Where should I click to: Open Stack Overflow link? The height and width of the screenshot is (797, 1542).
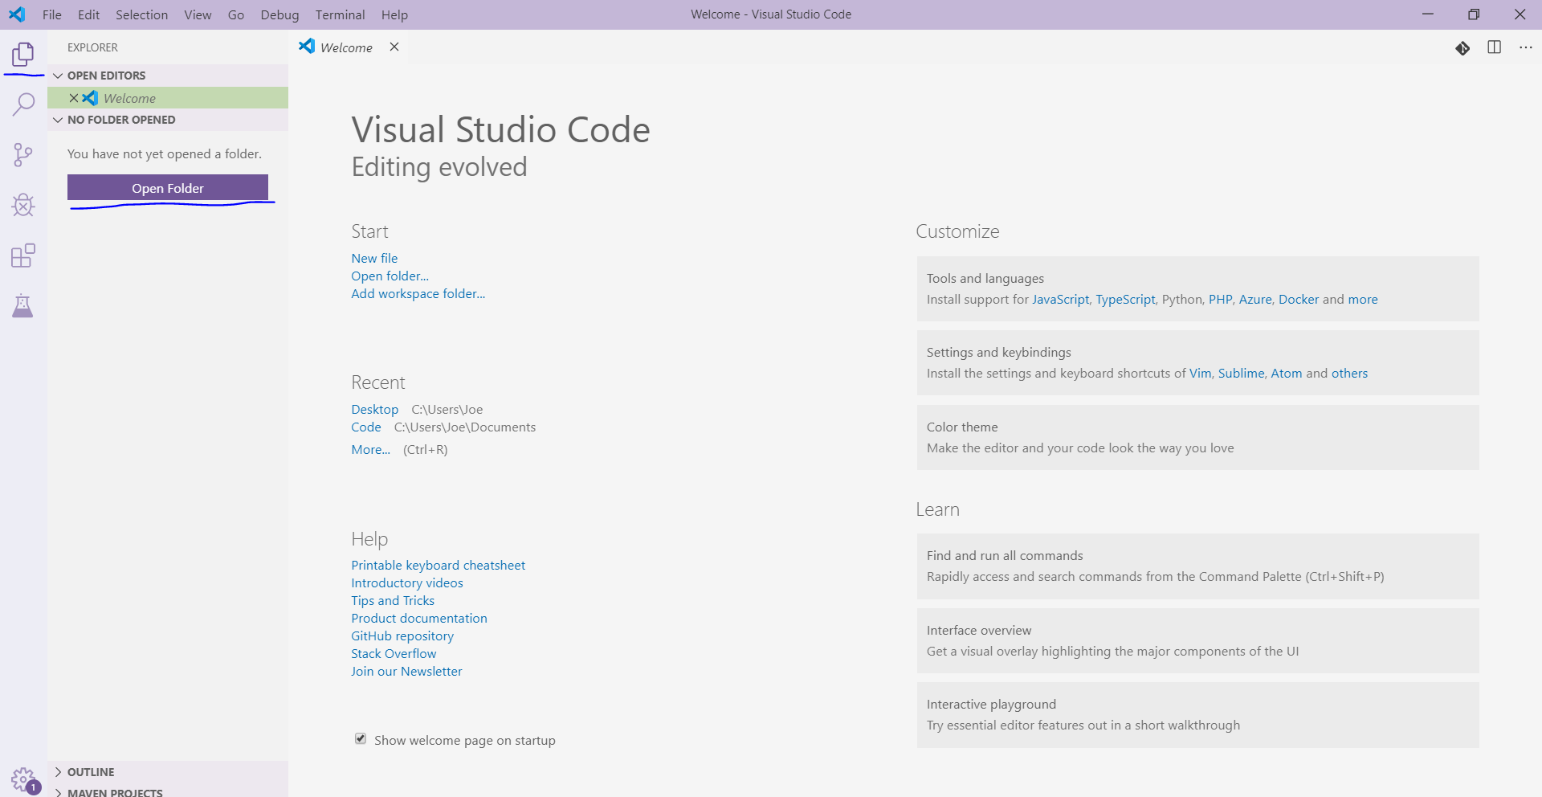tap(394, 653)
